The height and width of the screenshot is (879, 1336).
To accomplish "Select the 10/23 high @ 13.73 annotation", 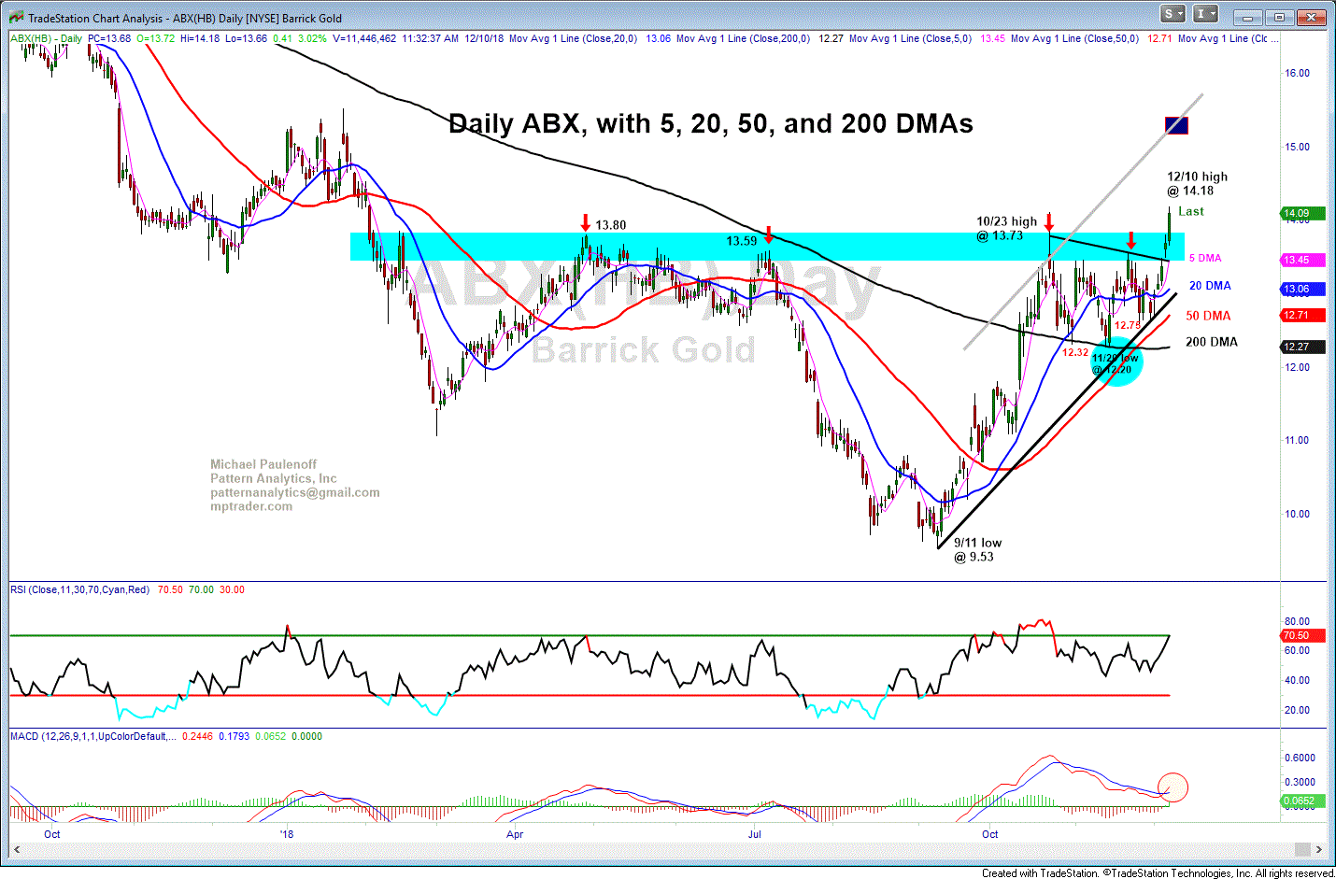I will click(x=1006, y=228).
